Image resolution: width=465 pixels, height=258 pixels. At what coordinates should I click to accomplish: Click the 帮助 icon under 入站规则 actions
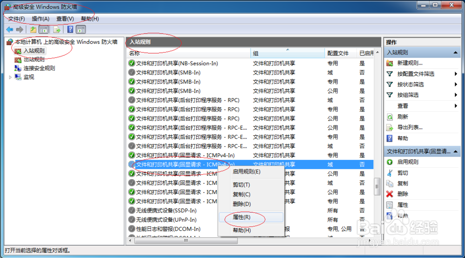point(390,139)
